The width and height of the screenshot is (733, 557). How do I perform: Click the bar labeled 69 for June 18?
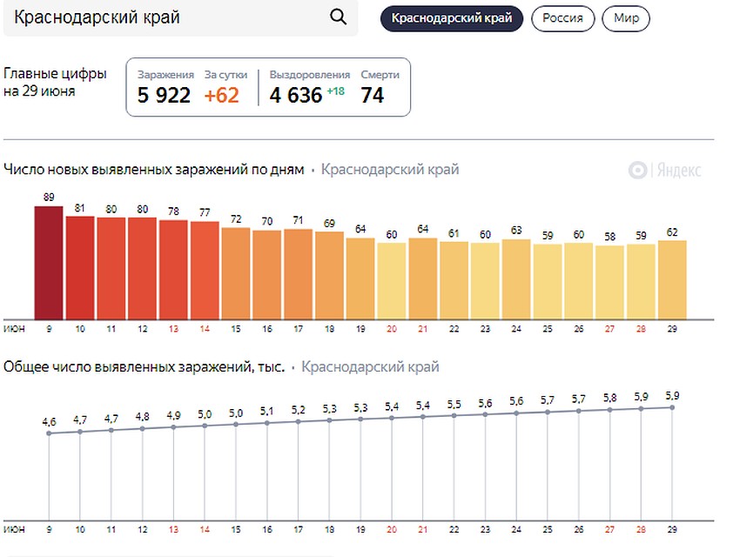click(x=329, y=275)
